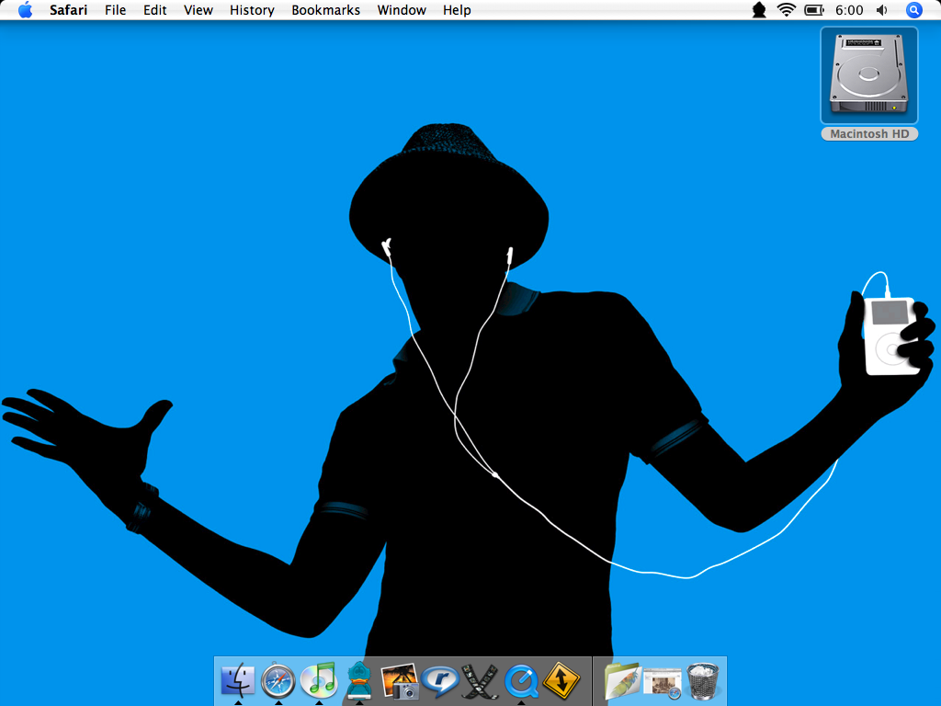
Task: Open the folder stack in dock
Action: 622,681
